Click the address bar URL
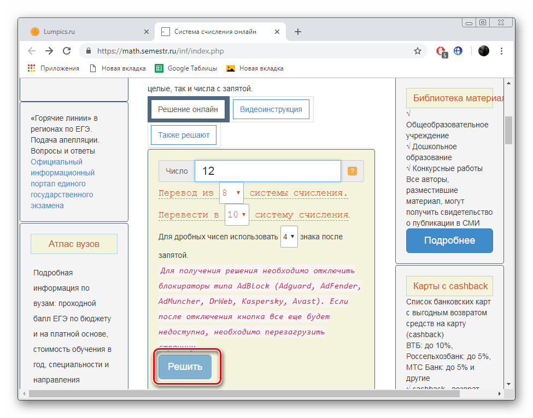This screenshot has height=418, width=533. [x=160, y=51]
